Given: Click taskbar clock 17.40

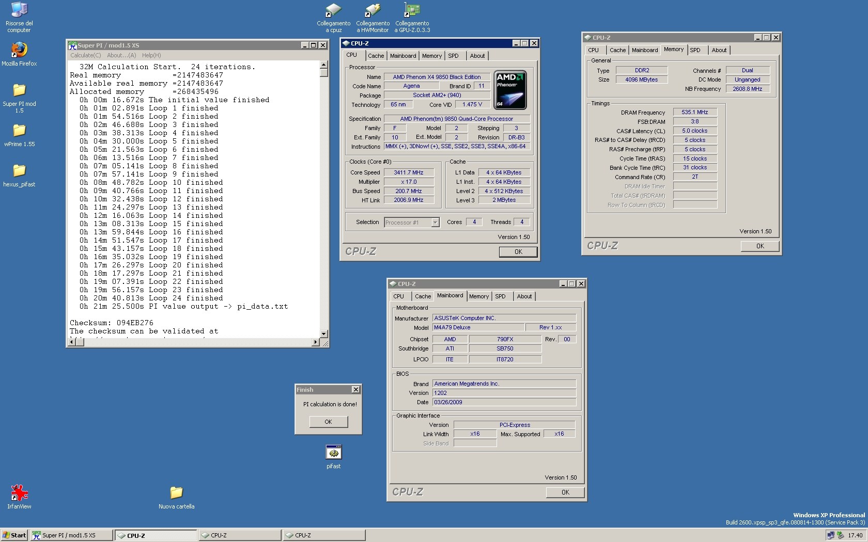Looking at the screenshot, I should pos(855,535).
